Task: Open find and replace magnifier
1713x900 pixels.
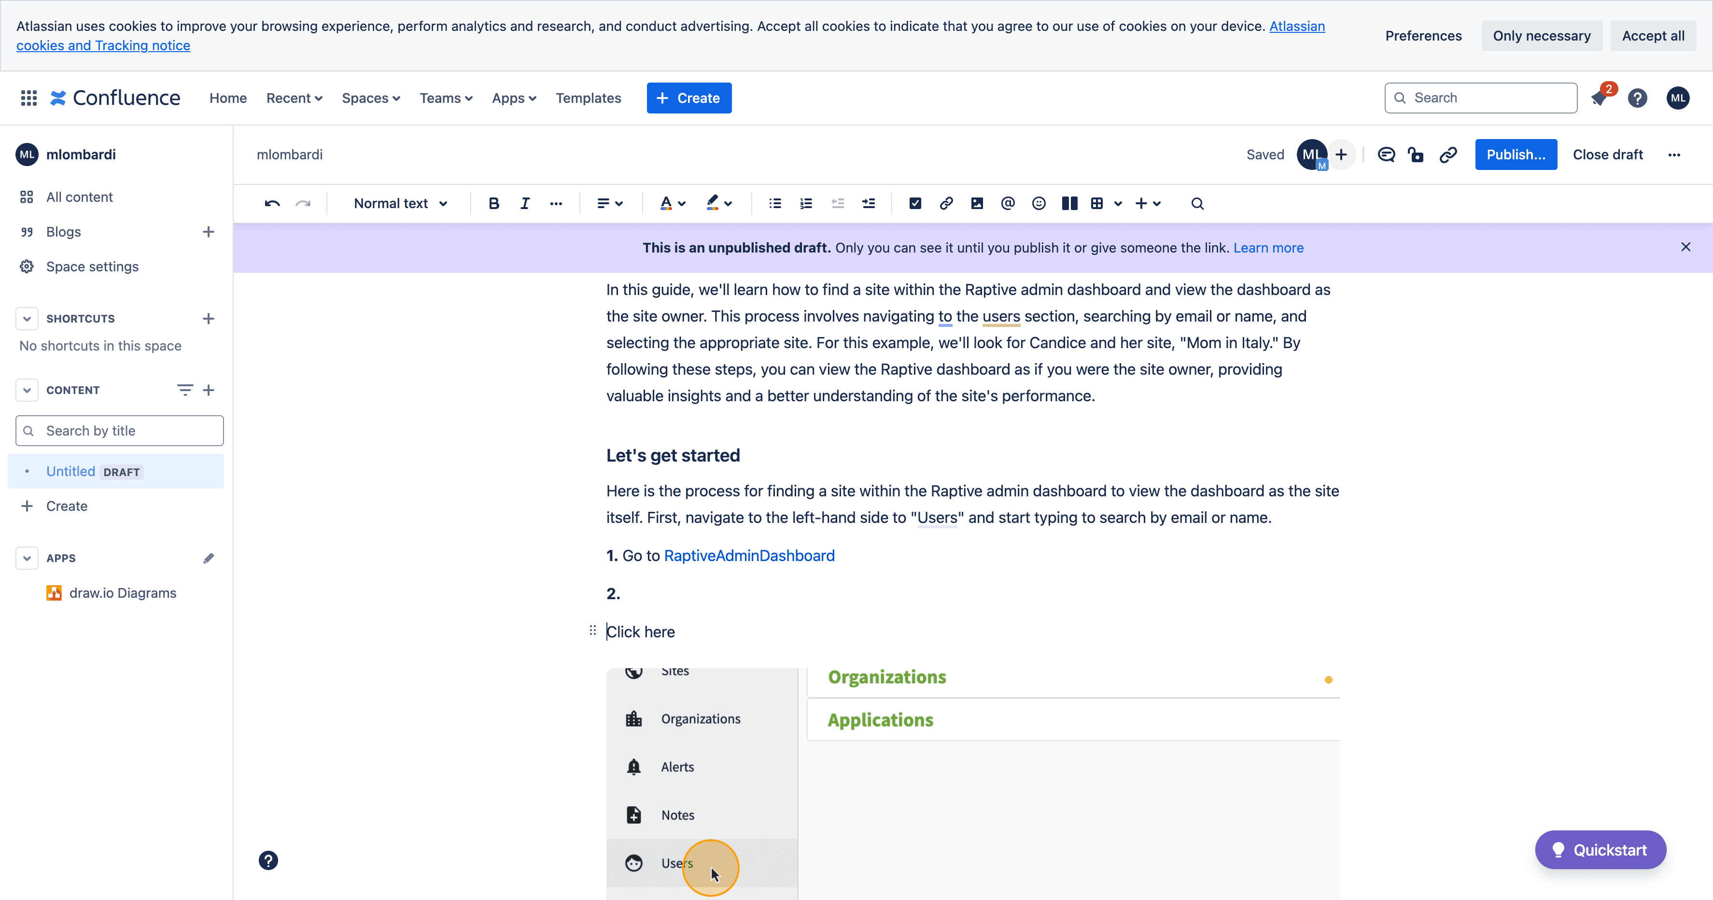Action: [1198, 204]
